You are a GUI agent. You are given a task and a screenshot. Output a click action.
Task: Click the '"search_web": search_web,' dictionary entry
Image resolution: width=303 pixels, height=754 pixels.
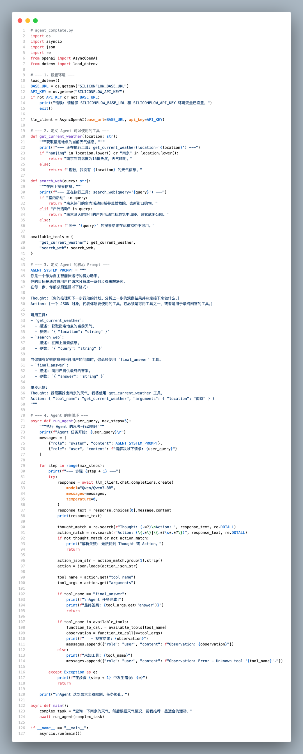pyautogui.click(x=67, y=248)
